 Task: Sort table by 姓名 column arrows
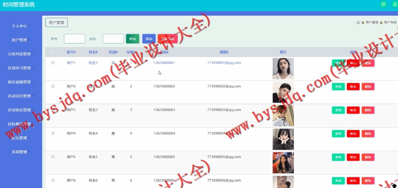click(96, 52)
